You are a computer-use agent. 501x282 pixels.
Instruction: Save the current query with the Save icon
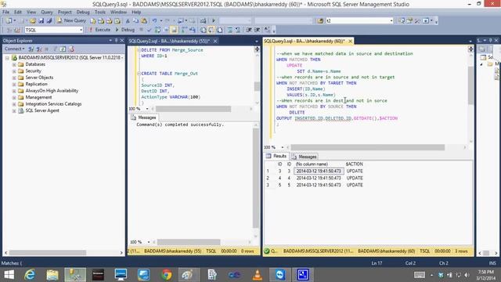click(x=41, y=20)
